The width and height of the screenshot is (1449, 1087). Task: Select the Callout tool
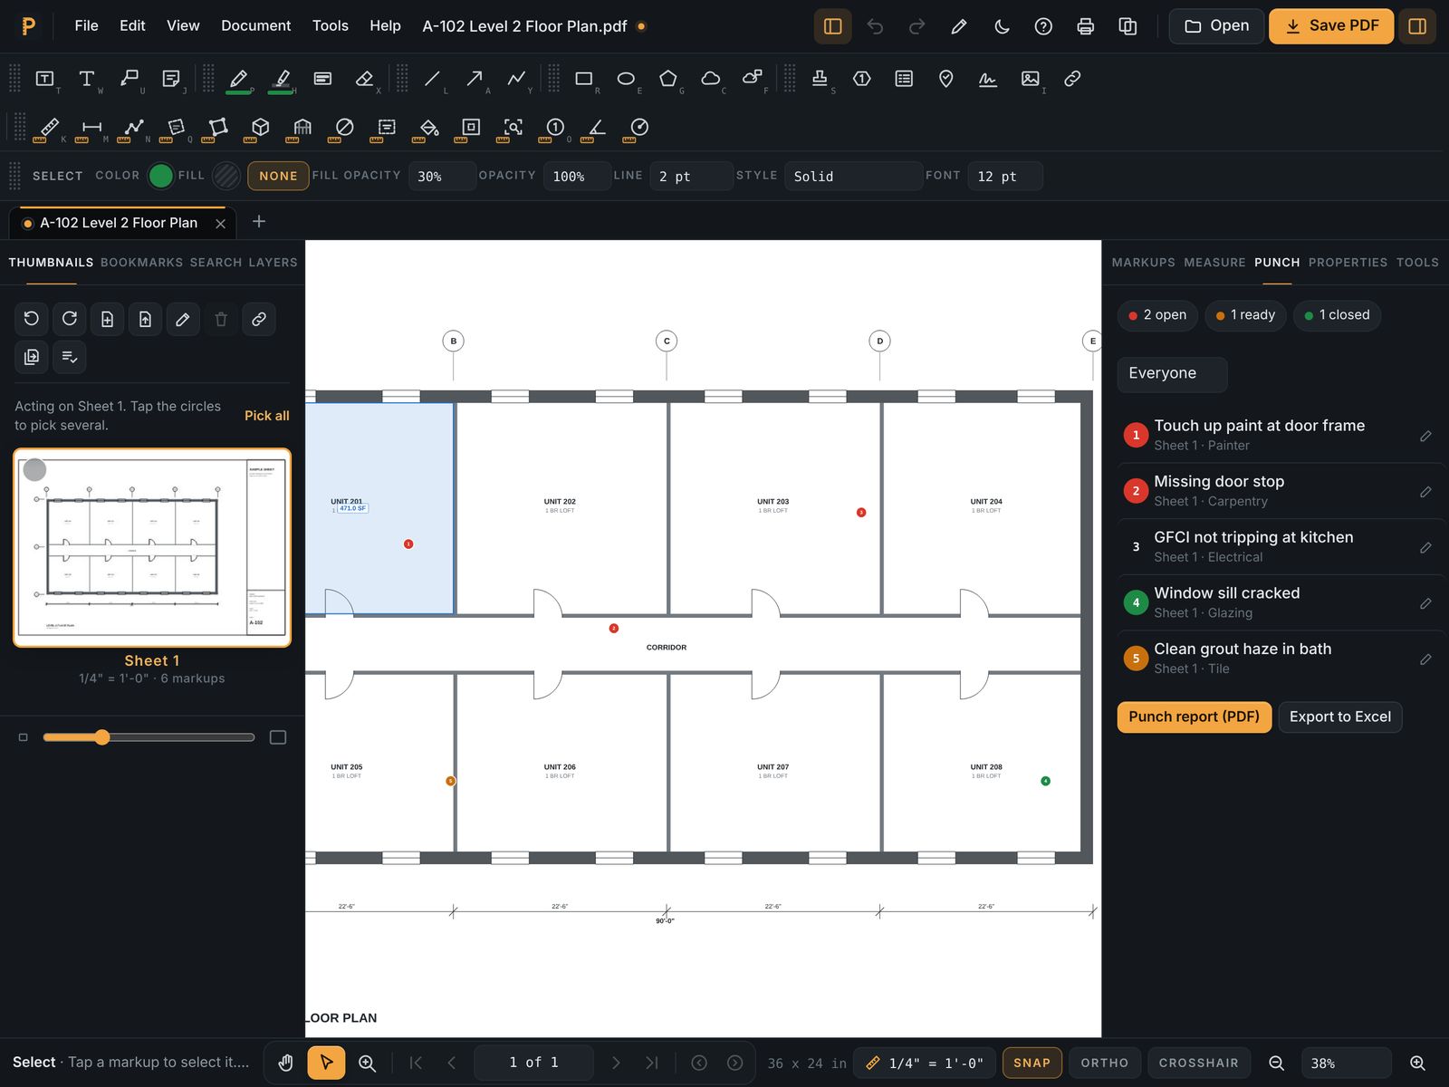click(130, 79)
